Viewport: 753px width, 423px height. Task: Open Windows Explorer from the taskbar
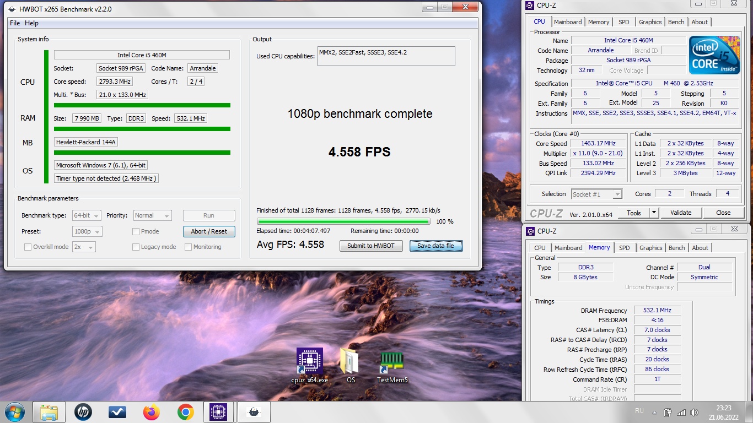click(x=49, y=412)
